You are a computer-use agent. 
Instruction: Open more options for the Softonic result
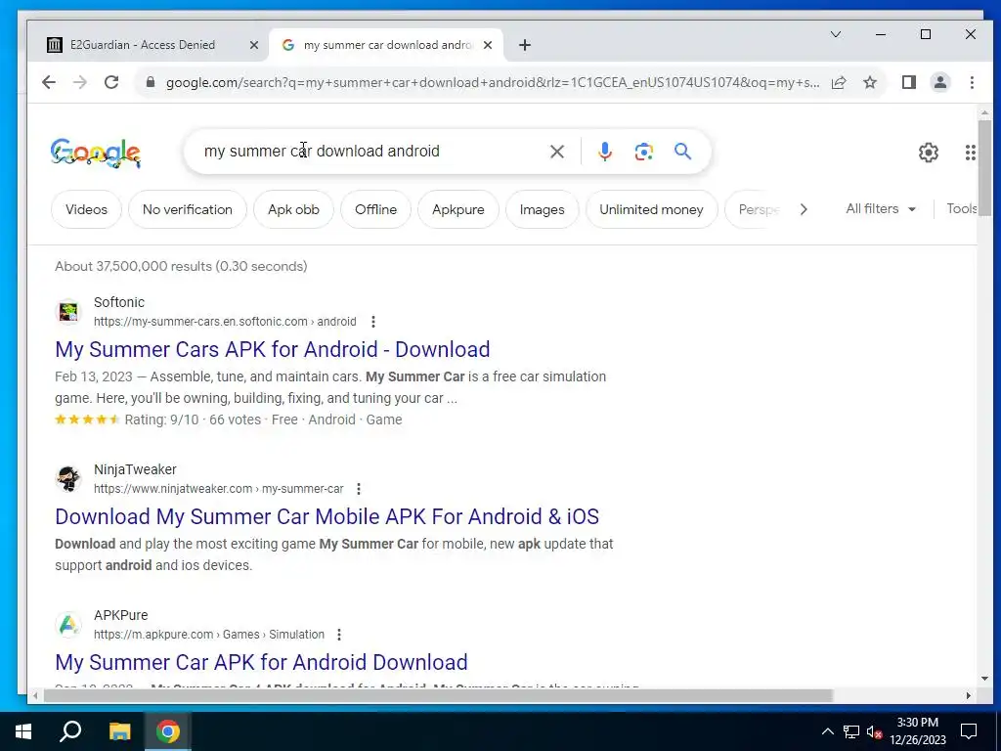coord(373,322)
